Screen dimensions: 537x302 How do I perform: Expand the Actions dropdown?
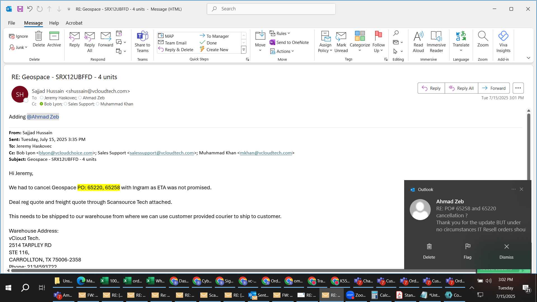coord(282,51)
